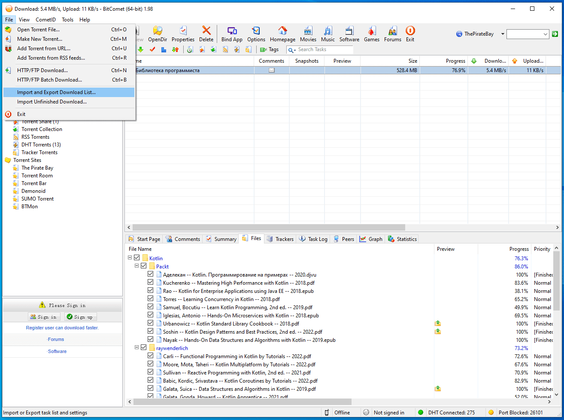Open the View menu
564x420 pixels.
click(24, 19)
